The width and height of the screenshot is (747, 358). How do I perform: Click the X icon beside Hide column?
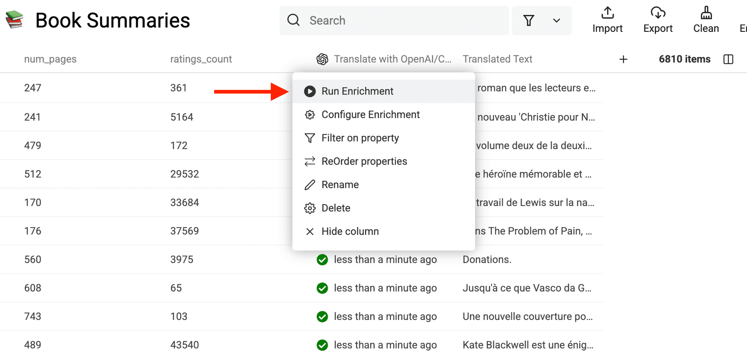pos(310,231)
